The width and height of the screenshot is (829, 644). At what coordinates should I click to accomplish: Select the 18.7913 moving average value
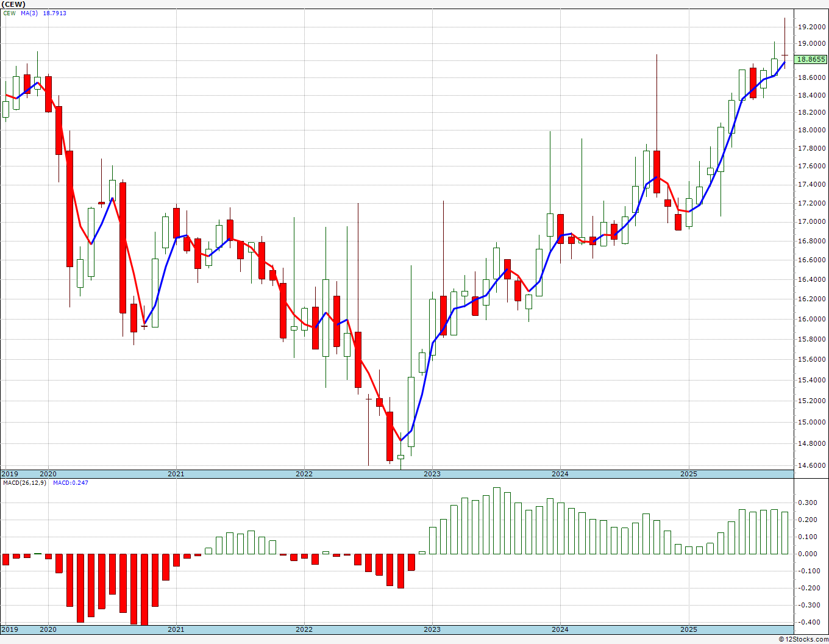point(54,13)
